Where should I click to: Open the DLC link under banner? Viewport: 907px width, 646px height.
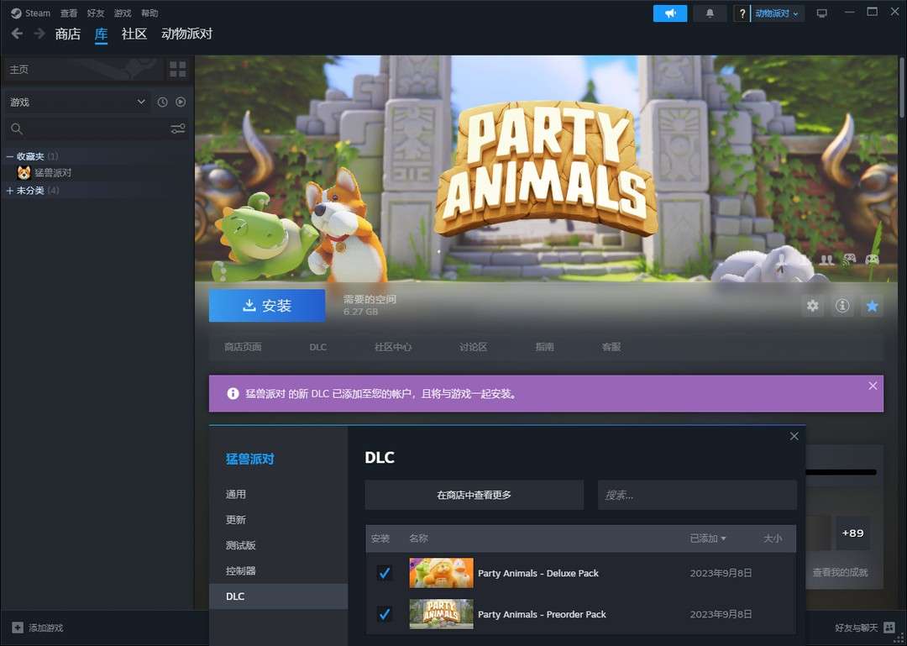coord(317,347)
